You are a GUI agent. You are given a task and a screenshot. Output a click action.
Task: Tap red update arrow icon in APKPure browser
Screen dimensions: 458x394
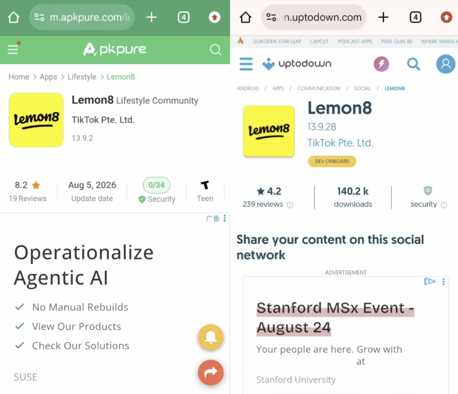point(214,17)
